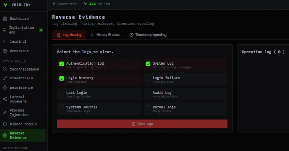Tick the Audit Log checkbox
Image resolution: width=289 pixels, height=151 pixels.
tap(148, 93)
